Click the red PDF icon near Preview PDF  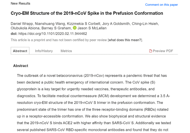point(150,51)
